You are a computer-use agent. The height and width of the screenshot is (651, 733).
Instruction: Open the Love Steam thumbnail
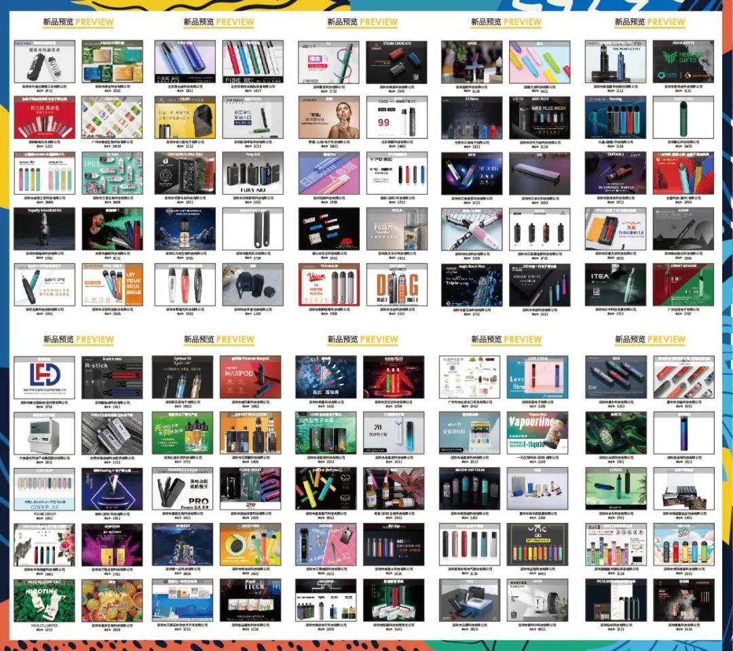pos(538,377)
